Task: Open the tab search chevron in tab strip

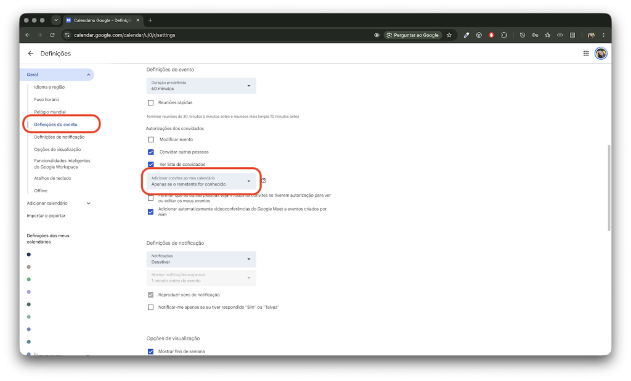Action: click(56, 20)
